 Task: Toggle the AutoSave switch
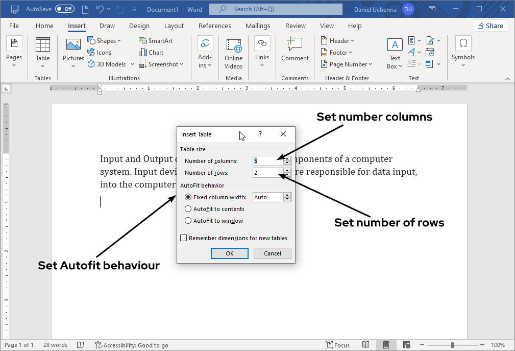(64, 9)
